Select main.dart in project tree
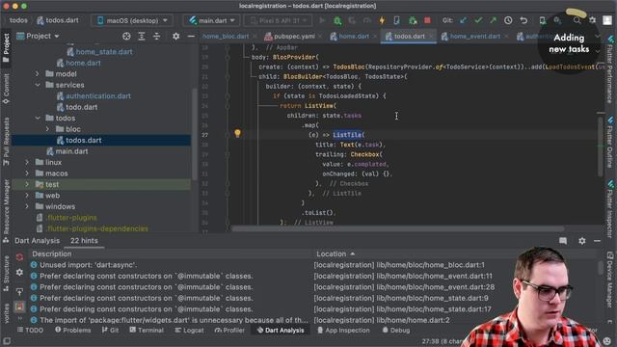617x347 pixels. coord(71,151)
